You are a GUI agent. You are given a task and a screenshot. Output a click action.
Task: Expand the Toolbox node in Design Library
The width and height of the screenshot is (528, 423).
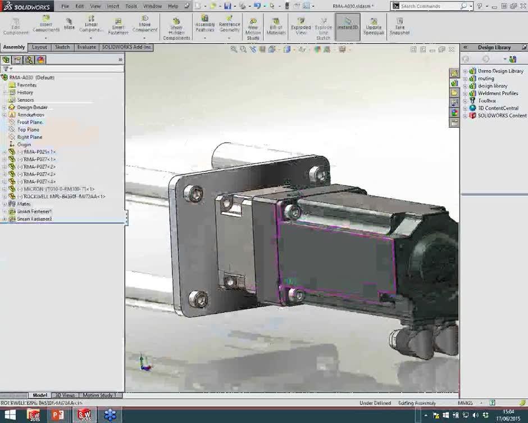point(465,101)
